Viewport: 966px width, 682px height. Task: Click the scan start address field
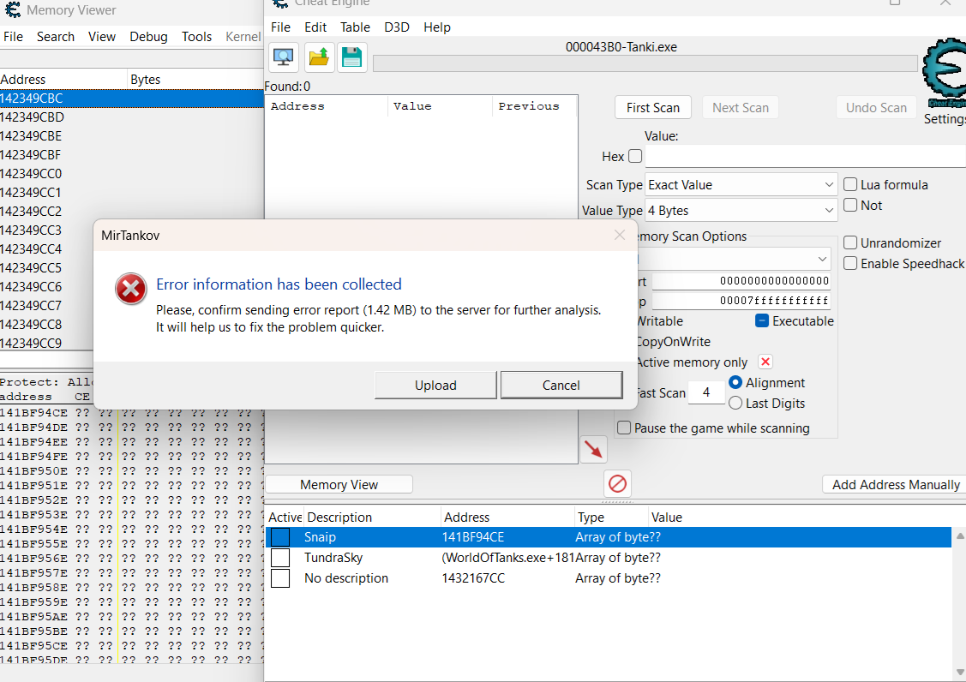click(x=741, y=281)
